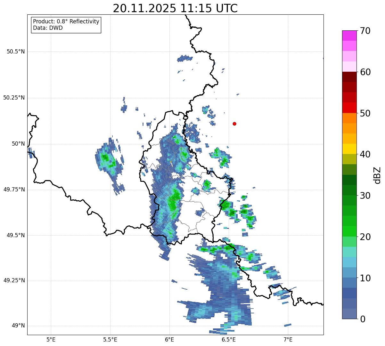
Task: Click the colorbar tick label 60
Action: (365, 72)
